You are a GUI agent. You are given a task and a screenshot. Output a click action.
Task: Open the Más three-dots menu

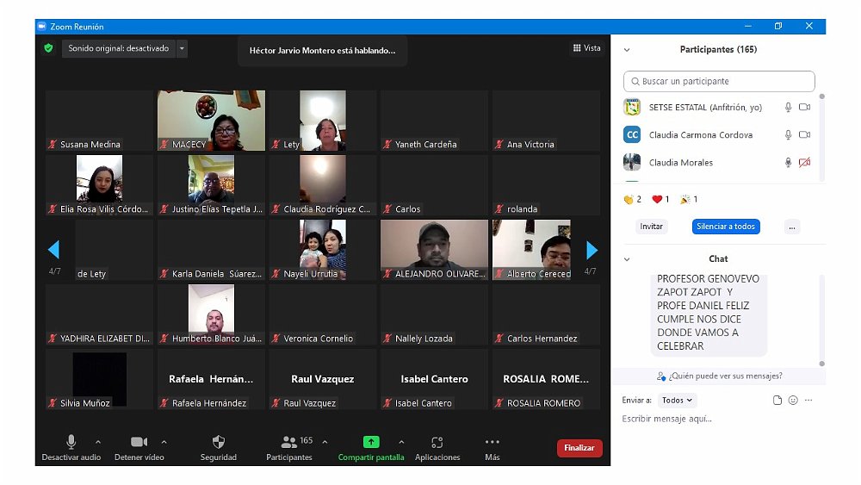click(x=492, y=442)
